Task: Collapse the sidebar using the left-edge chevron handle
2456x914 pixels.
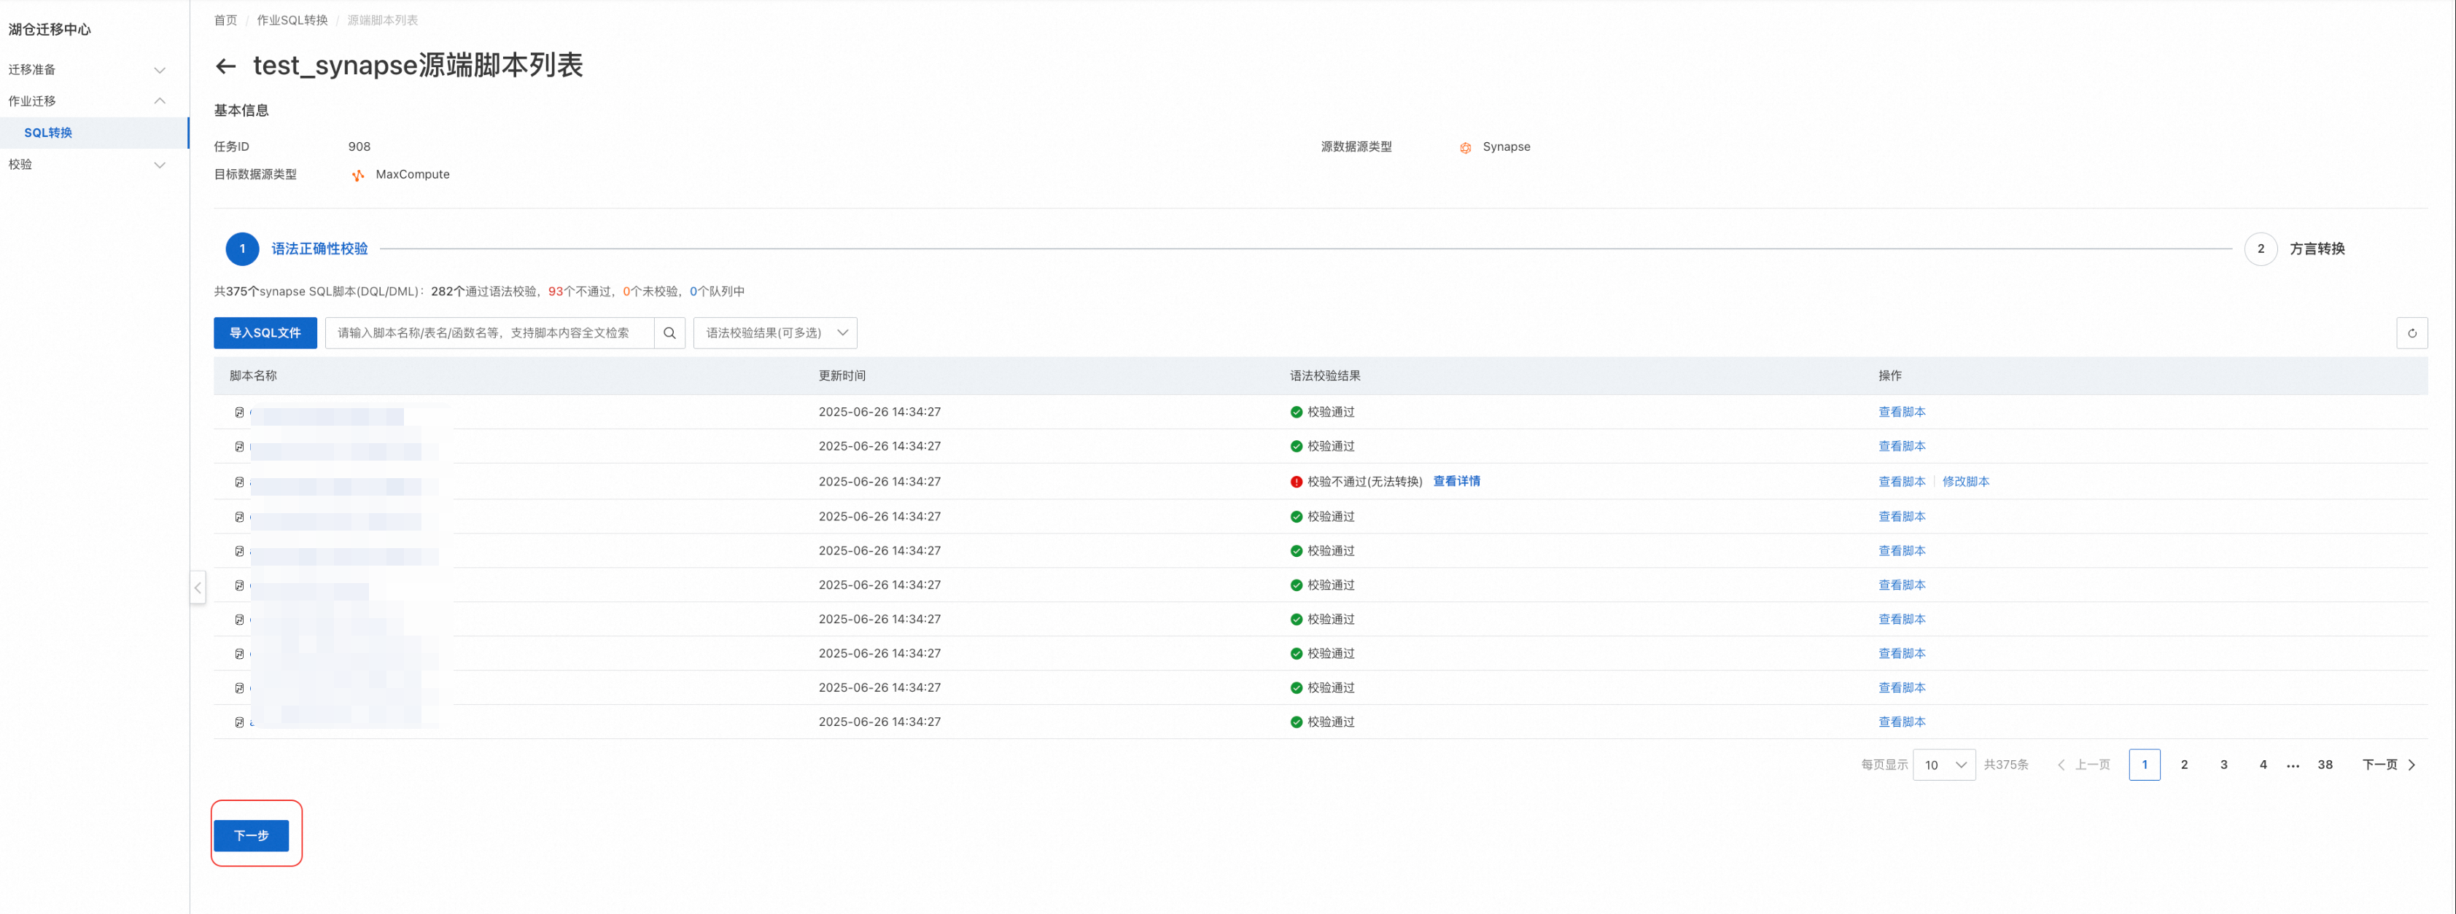Action: 198,587
